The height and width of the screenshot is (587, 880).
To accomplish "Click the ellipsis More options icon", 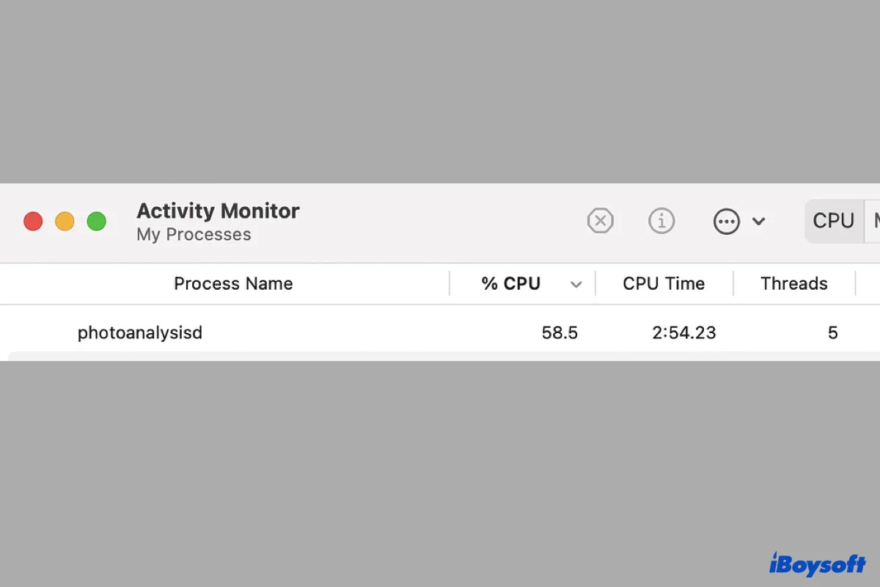I will click(x=727, y=221).
